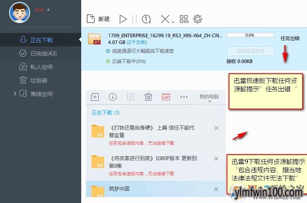Viewport: 307px width, 203px height.
Task: Toggle the radio dot beside 高速通道
Action: (108, 51)
